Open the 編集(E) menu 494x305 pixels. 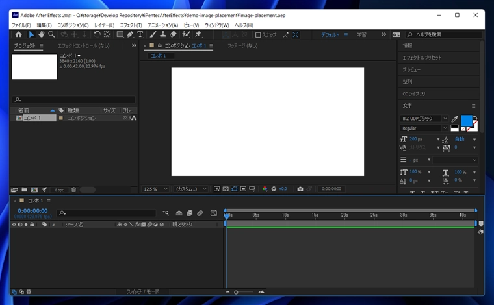pyautogui.click(x=44, y=25)
